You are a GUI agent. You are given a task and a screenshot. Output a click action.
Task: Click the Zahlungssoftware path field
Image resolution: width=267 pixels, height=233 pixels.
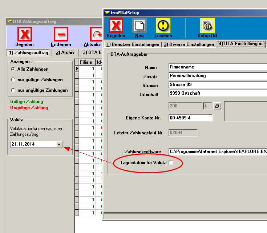pyautogui.click(x=218, y=151)
